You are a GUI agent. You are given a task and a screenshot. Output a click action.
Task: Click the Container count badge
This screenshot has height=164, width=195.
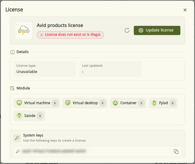click(141, 103)
